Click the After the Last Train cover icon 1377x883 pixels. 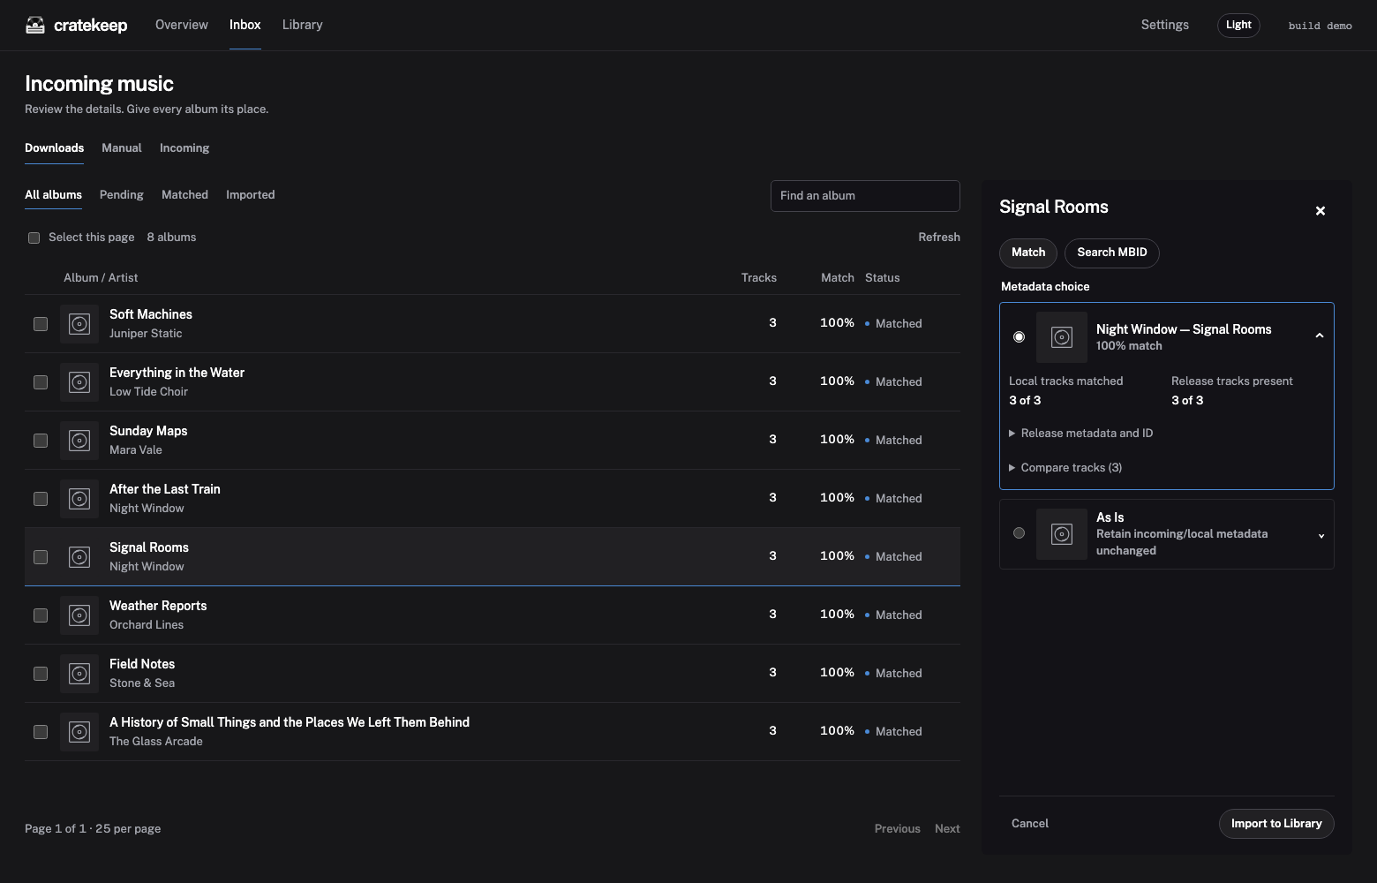79,499
